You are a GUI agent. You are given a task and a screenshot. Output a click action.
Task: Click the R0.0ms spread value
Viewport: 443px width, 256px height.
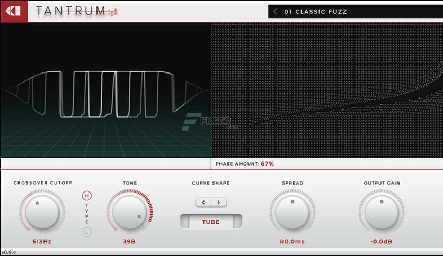tap(293, 242)
